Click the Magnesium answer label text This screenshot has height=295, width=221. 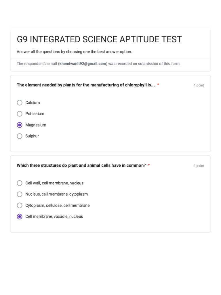click(x=36, y=125)
